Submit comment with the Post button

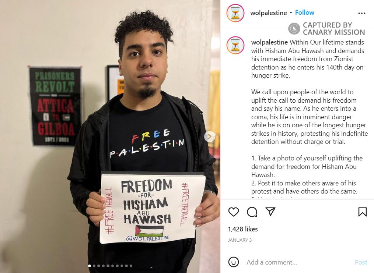pyautogui.click(x=361, y=262)
